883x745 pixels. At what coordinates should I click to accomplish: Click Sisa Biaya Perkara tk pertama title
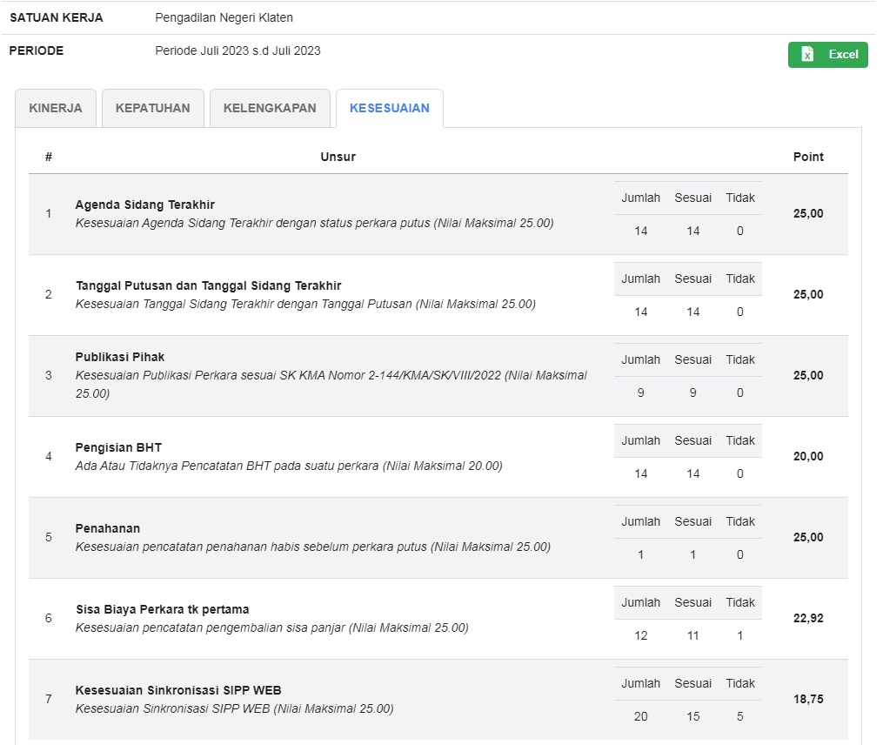pos(162,609)
